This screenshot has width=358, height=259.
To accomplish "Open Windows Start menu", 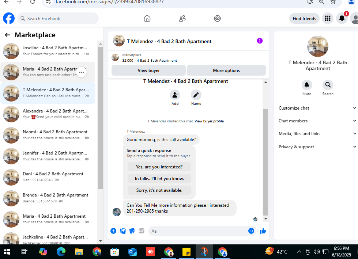I will pyautogui.click(x=7, y=252).
